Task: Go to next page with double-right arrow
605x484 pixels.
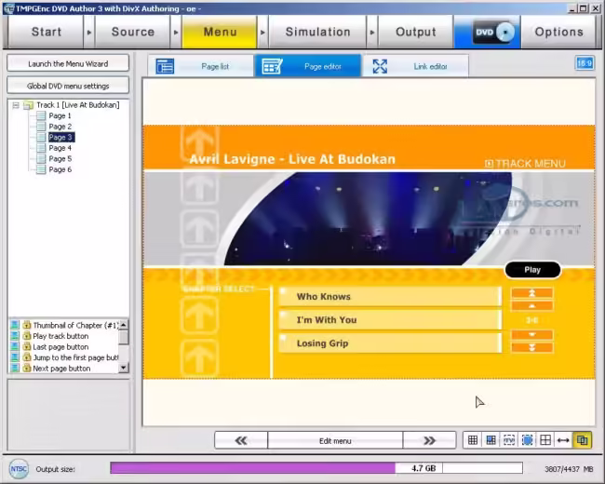Action: click(x=429, y=441)
